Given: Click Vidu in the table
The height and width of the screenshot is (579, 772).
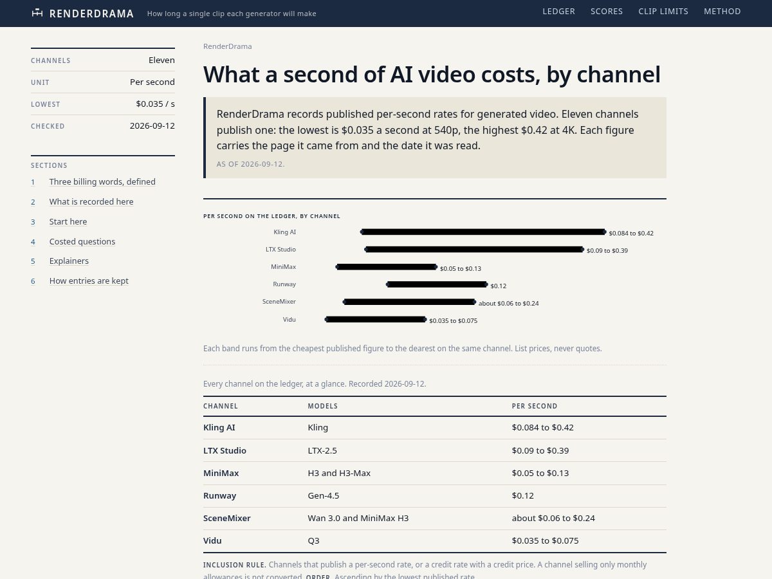Looking at the screenshot, I should [x=212, y=541].
